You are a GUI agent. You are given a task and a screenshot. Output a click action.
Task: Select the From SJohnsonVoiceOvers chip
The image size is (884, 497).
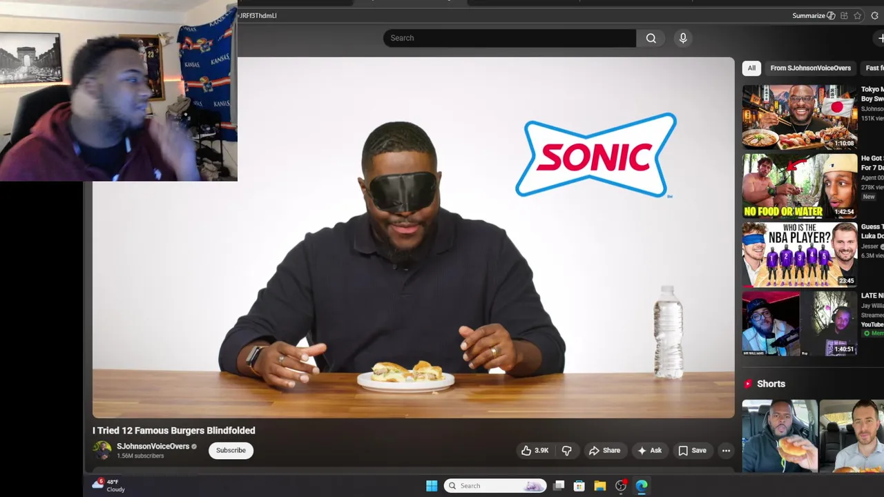(x=810, y=68)
